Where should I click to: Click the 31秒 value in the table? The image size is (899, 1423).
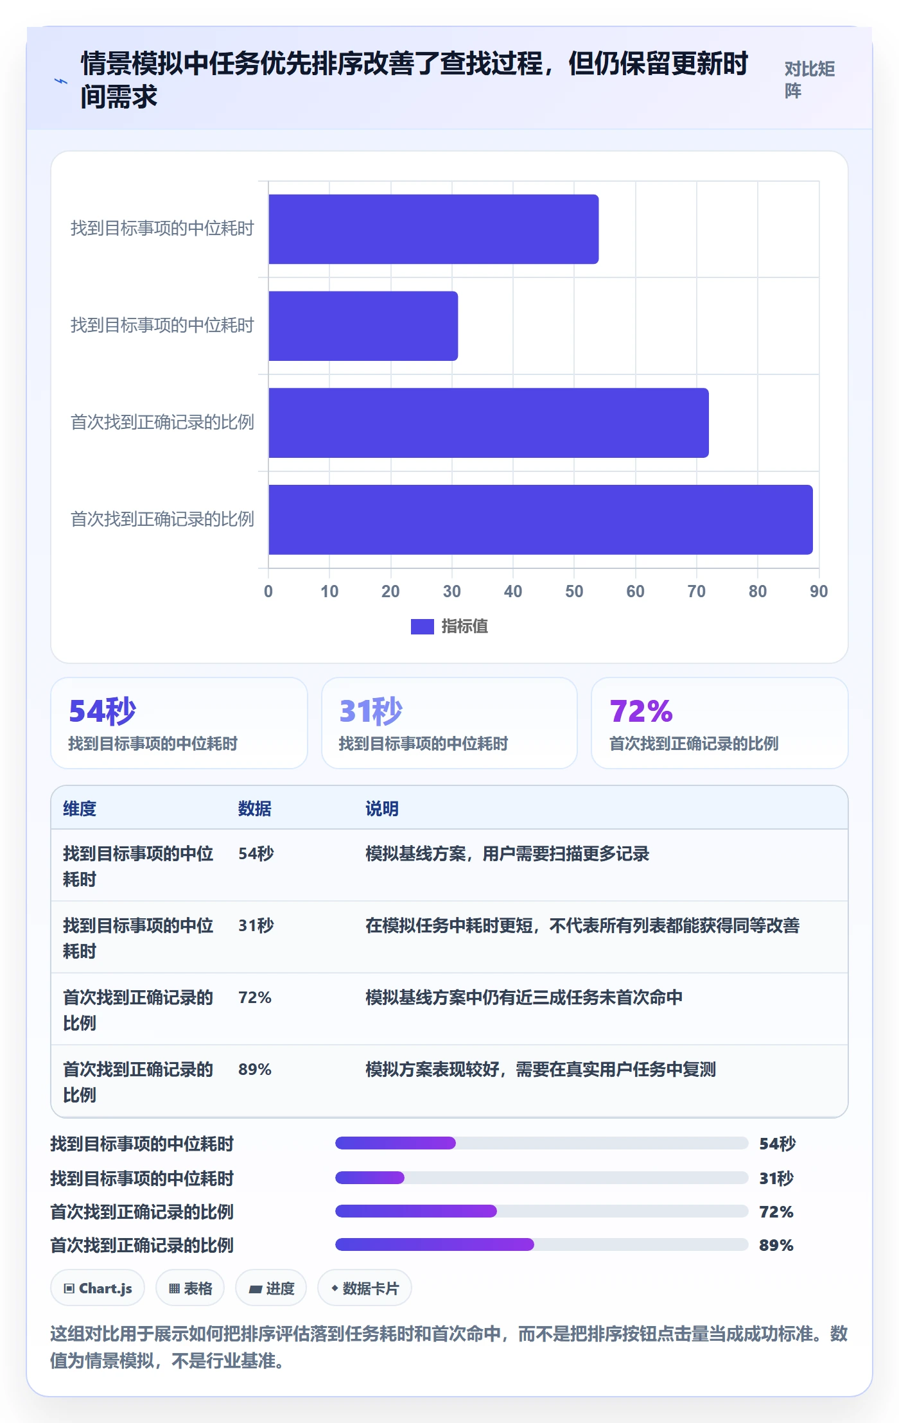pyautogui.click(x=256, y=925)
